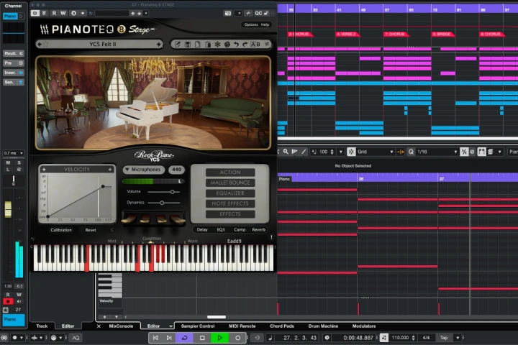The image size is (518, 345).
Task: Open the snap type Grid dropdown
Action: coord(376,152)
